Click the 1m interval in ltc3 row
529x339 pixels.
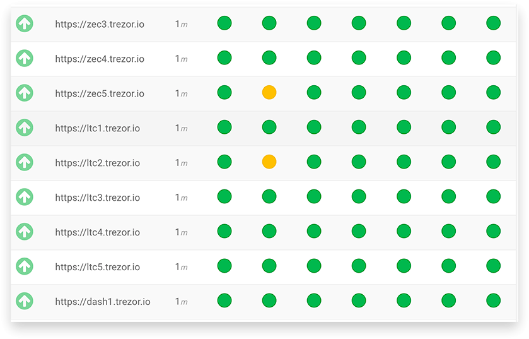click(x=182, y=198)
